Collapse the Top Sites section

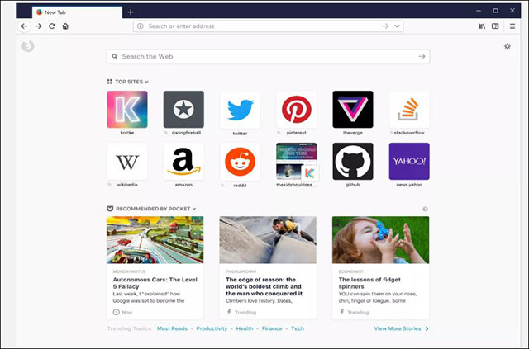(128, 82)
